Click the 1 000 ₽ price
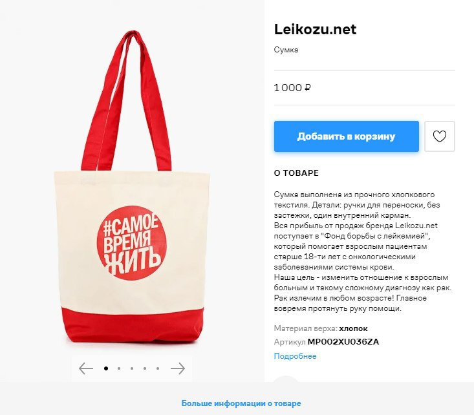Screen dimensions: 474x415 coord(292,88)
